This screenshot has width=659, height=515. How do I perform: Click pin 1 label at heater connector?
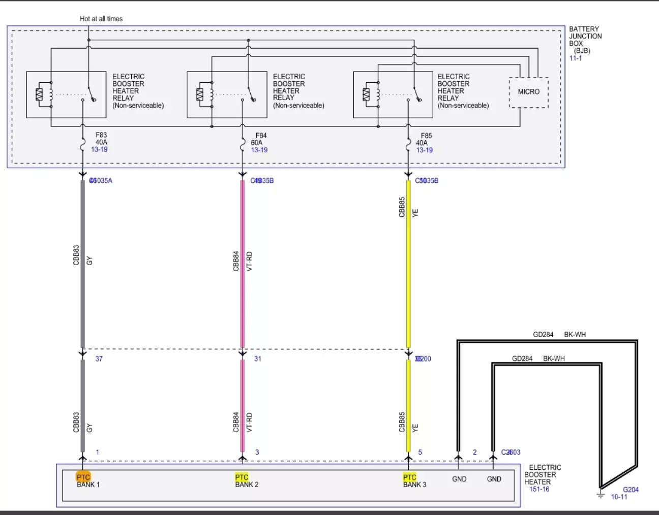tap(97, 452)
